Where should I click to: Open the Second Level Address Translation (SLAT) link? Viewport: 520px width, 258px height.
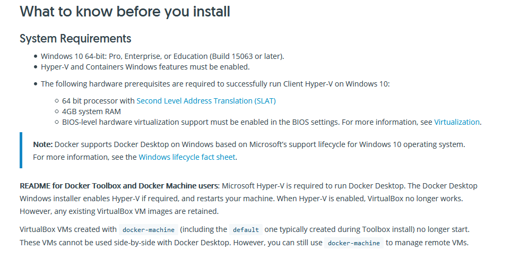(206, 101)
